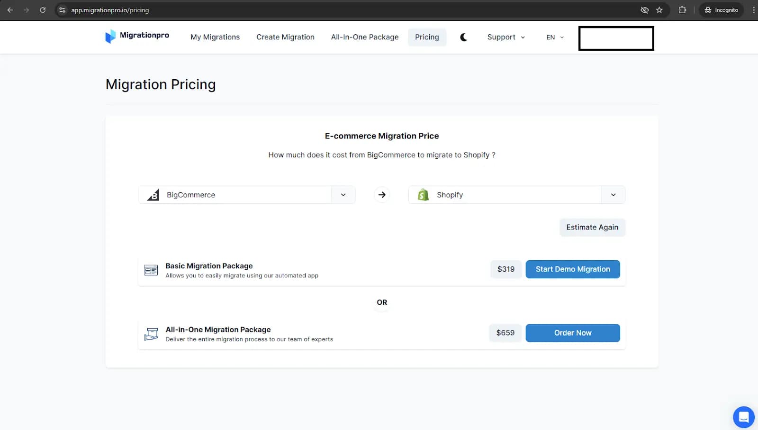Click the eye-slash tracking protection icon
Image resolution: width=758 pixels, height=430 pixels.
[644, 10]
